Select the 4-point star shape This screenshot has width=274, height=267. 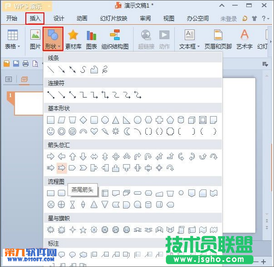point(72,230)
